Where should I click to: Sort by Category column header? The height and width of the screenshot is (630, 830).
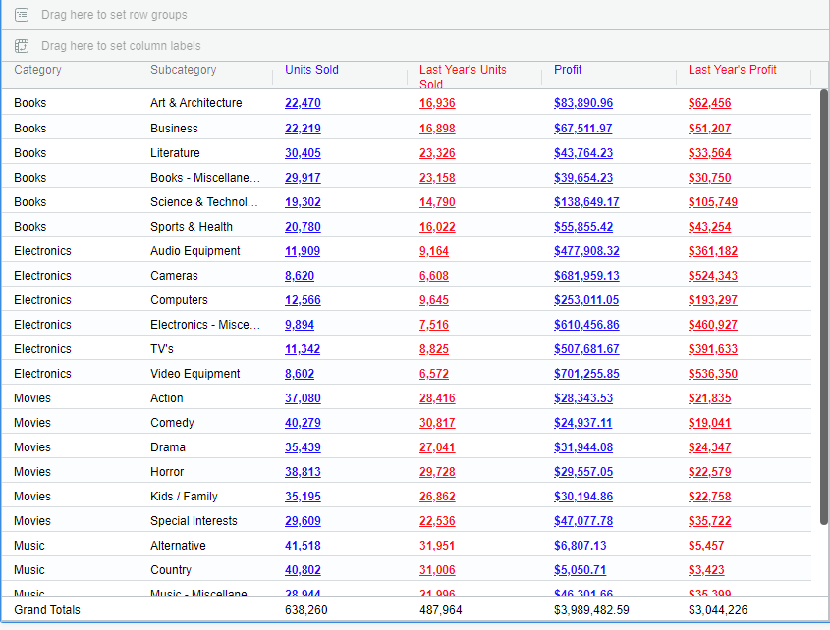click(38, 70)
